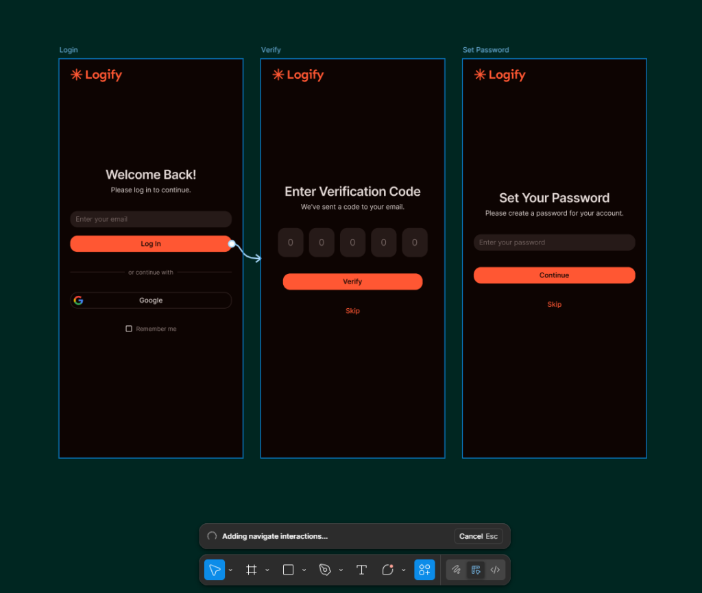Click the Enter your email field
The image size is (702, 593).
point(151,219)
